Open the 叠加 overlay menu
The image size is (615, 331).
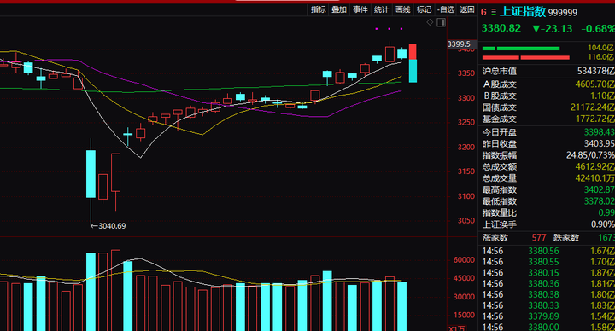pyautogui.click(x=339, y=9)
